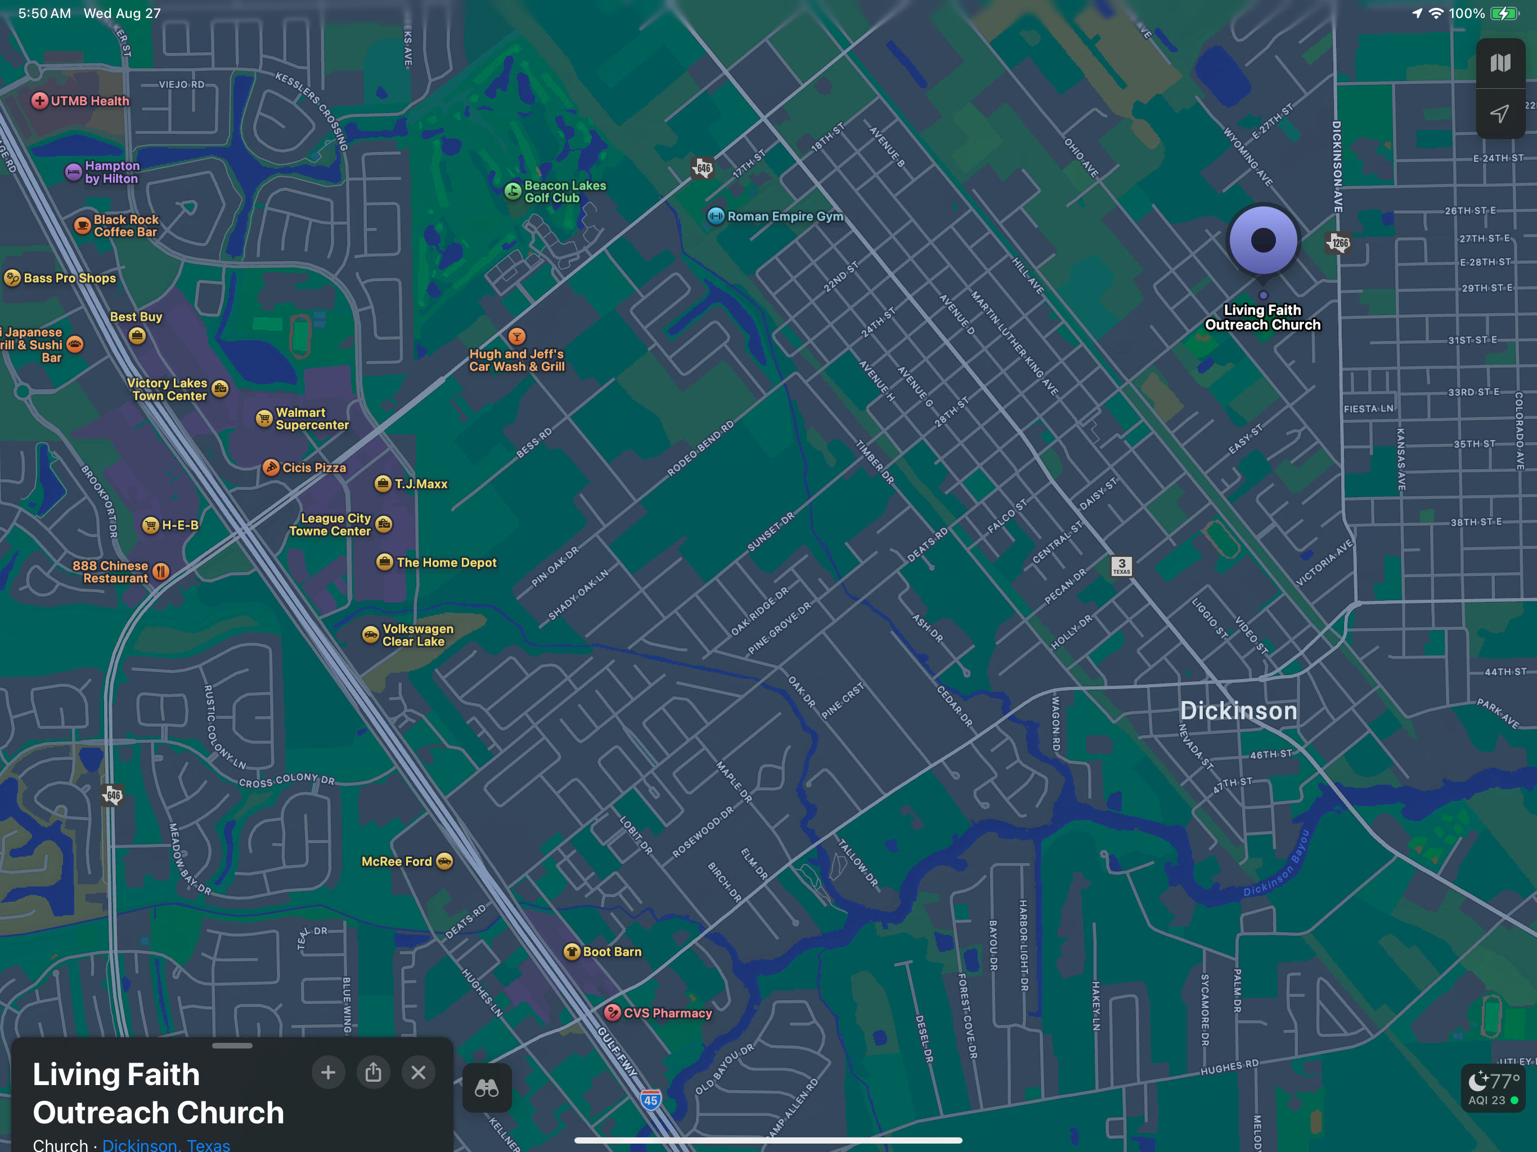Viewport: 1537px width, 1152px height.
Task: Tap the card grabber handle
Action: click(x=232, y=1045)
